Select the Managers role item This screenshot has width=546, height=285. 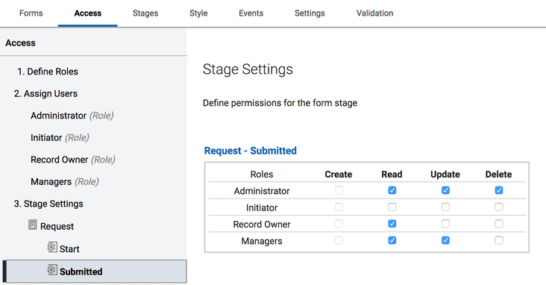coord(65,181)
